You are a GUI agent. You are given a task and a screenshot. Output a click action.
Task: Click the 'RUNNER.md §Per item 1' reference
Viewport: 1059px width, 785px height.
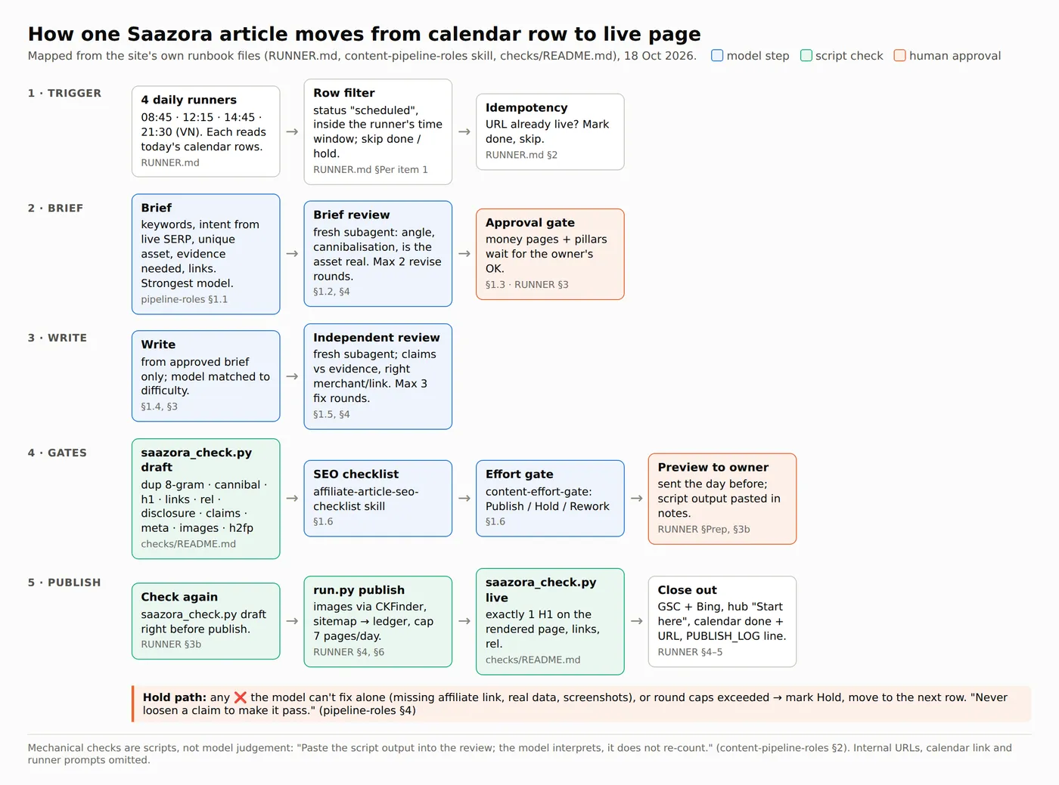pos(371,170)
